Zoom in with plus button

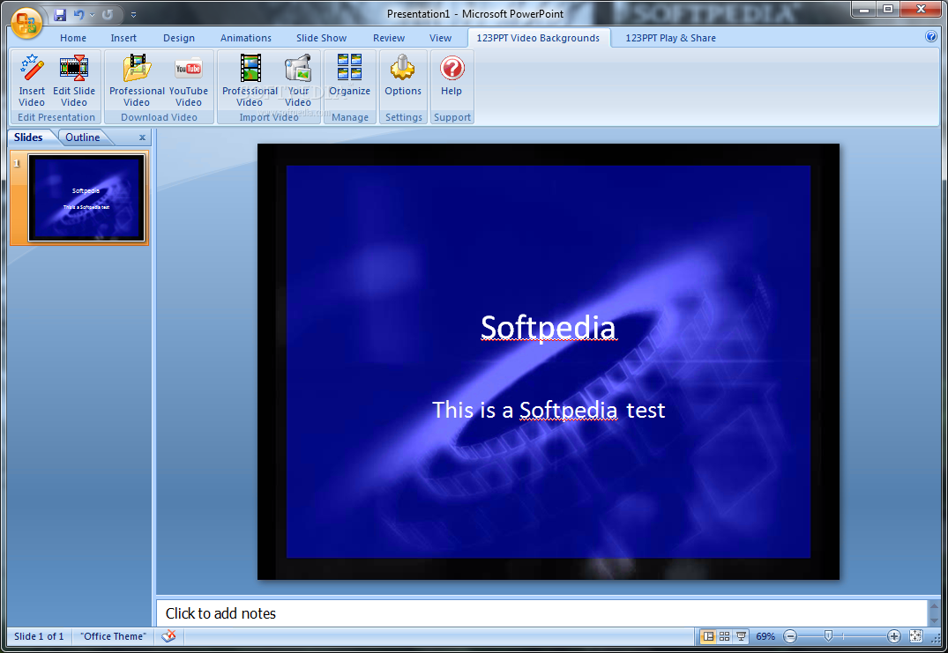[x=893, y=636]
